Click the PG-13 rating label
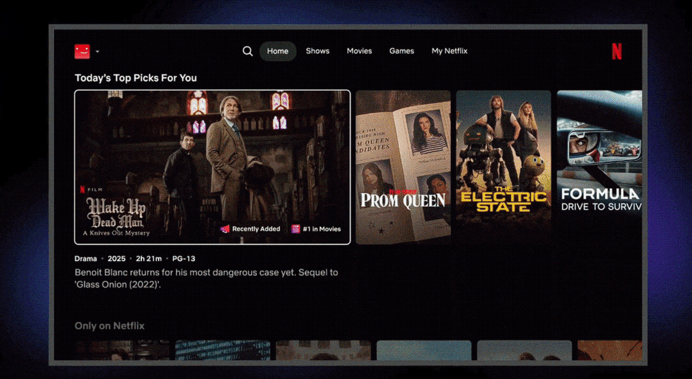 183,259
